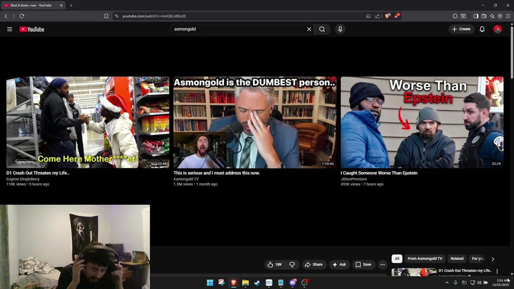Select the 'All' filter chip
This screenshot has height=289, width=514.
(x=397, y=258)
